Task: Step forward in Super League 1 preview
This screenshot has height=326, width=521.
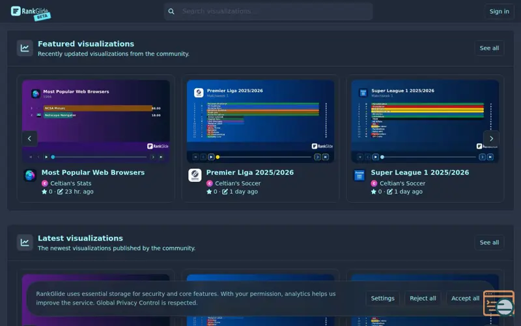Action: tap(482, 157)
